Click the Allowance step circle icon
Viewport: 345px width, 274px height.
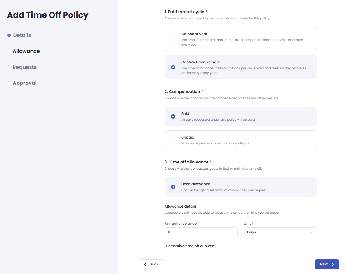tap(9, 51)
